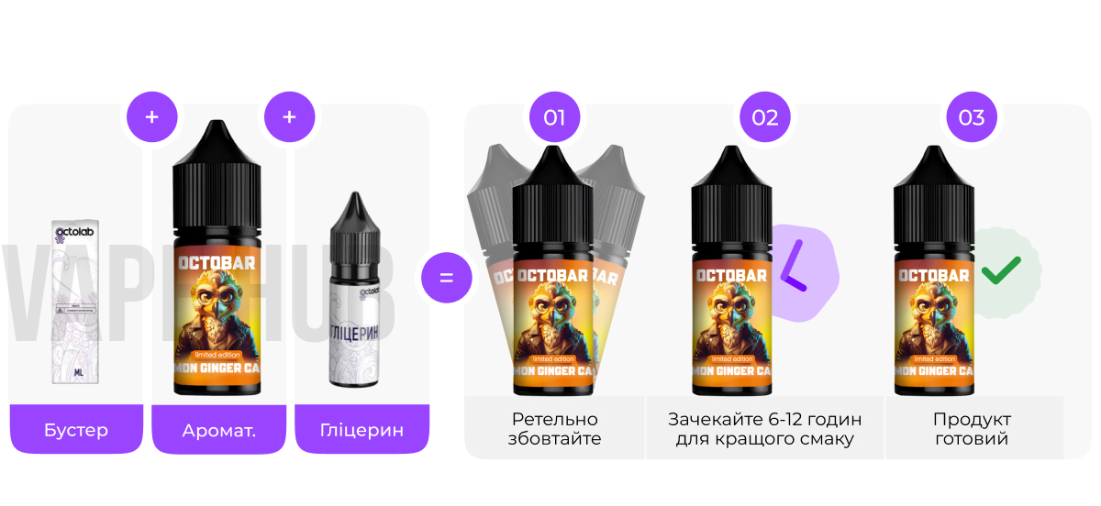This screenshot has width=1101, height=506.
Task: Click the small glycerin bottle image
Action: [354, 288]
